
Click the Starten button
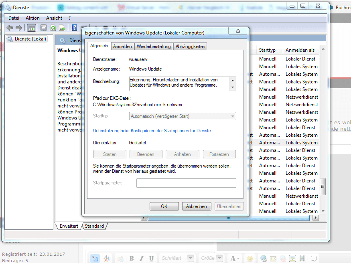[x=110, y=154]
